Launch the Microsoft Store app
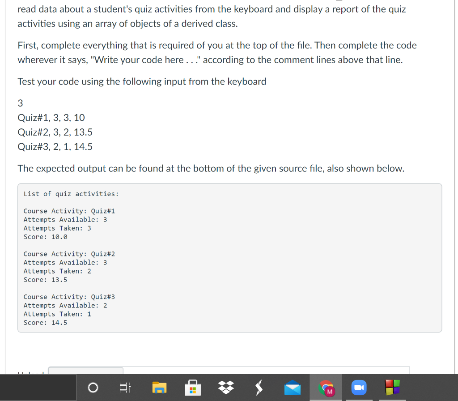The width and height of the screenshot is (458, 401). [x=192, y=388]
